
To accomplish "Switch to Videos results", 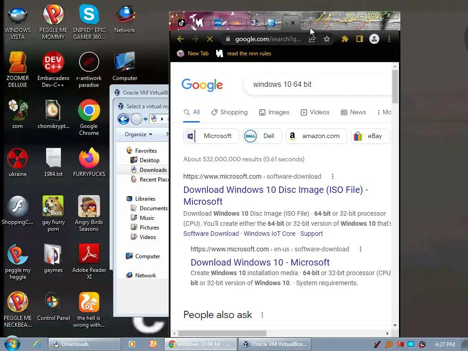I will coord(315,112).
